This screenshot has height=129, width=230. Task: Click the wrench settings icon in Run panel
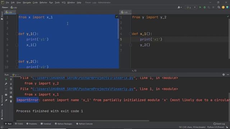pyautogui.click(x=6, y=84)
